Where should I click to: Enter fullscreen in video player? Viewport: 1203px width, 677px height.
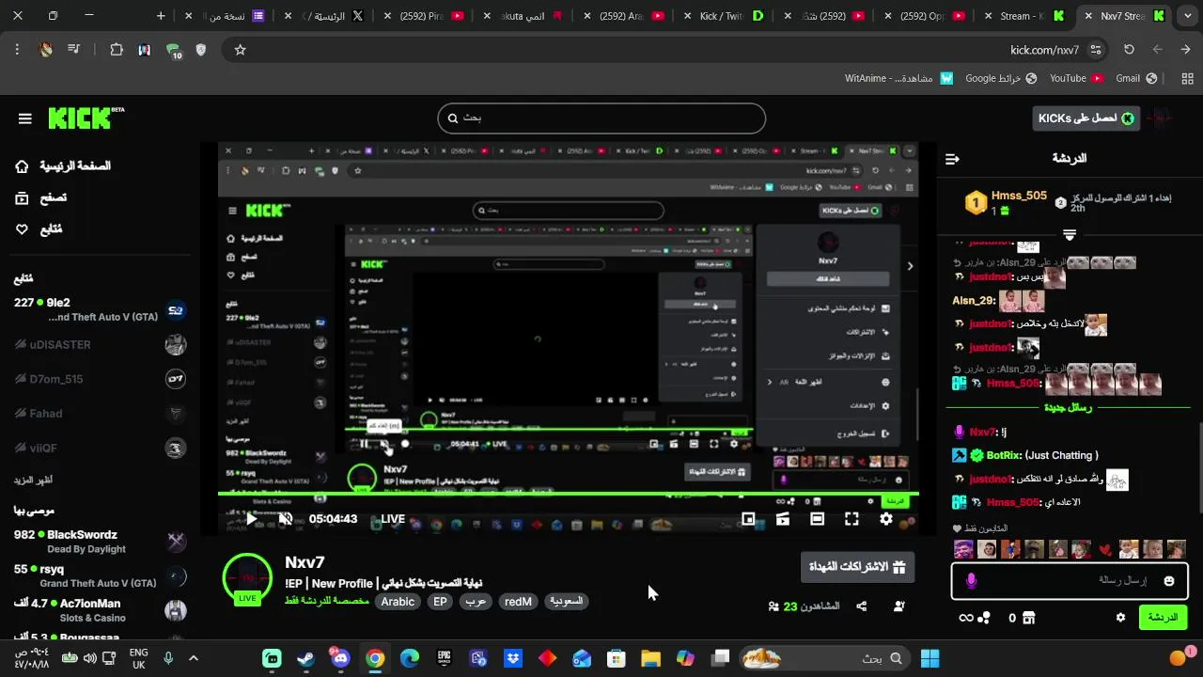851,518
